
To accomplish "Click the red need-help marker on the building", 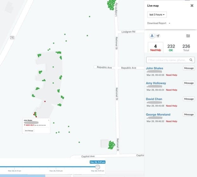I will click(x=45, y=102).
